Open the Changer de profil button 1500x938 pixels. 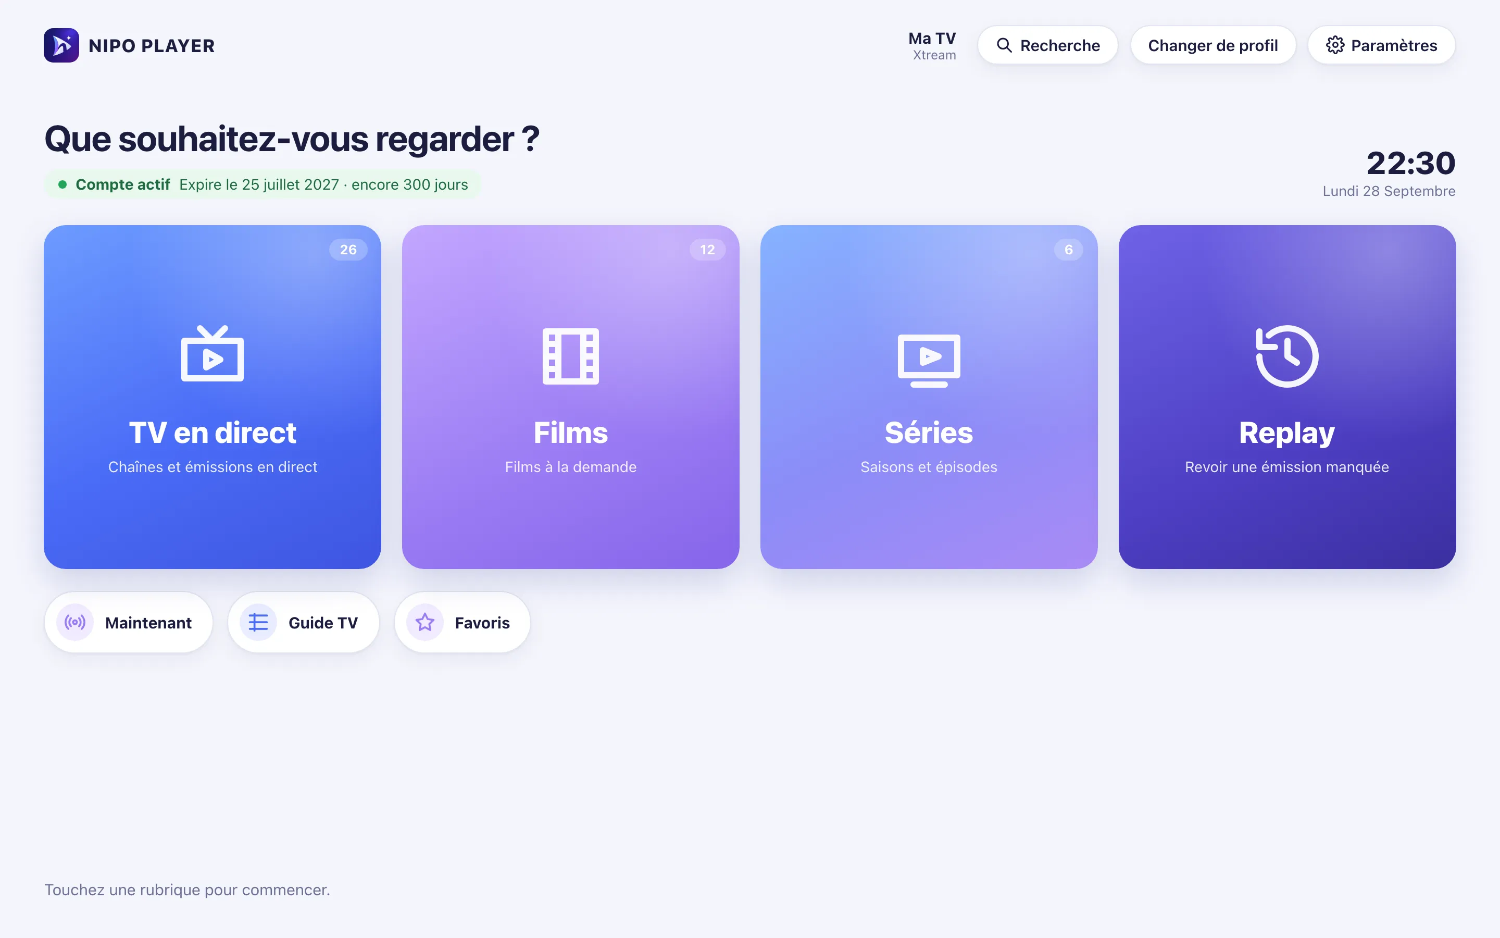(x=1212, y=45)
